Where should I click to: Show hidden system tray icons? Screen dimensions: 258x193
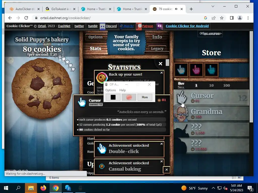(x=213, y=188)
